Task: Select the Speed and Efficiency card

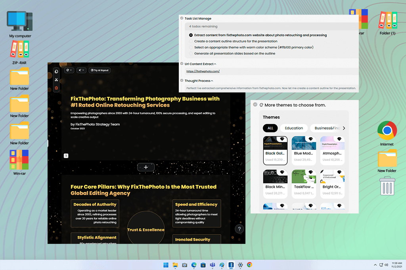Action: pos(197,213)
